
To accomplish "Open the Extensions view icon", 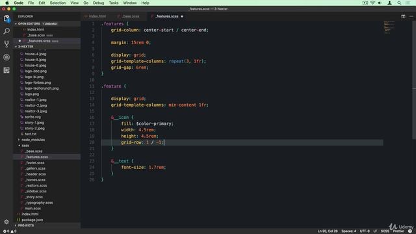I will [x=6, y=70].
